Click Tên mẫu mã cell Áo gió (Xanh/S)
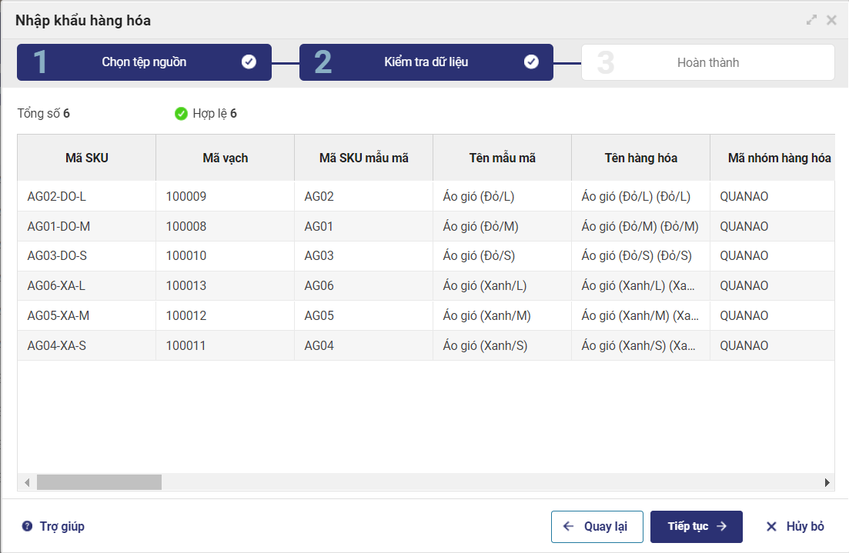849x553 pixels. (503, 345)
